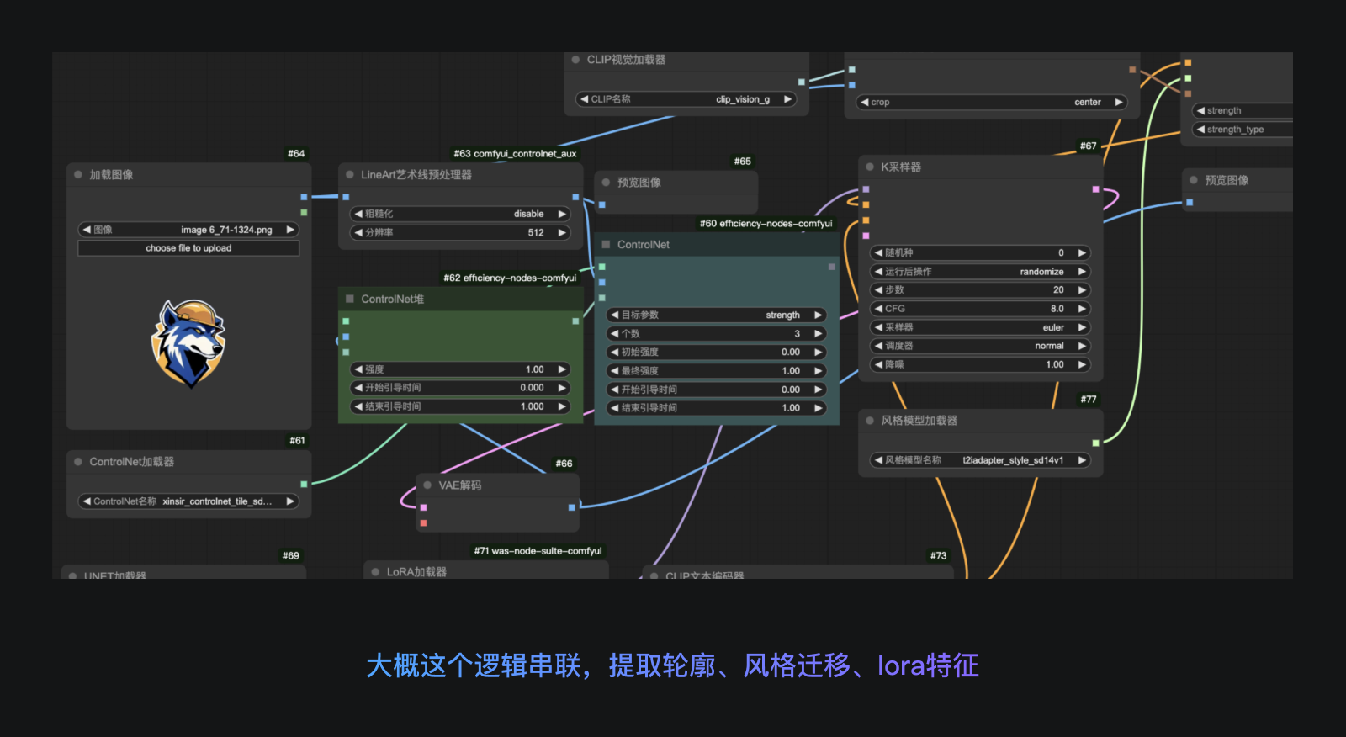Open 调度器 normal selector
This screenshot has width=1346, height=737.
click(980, 346)
